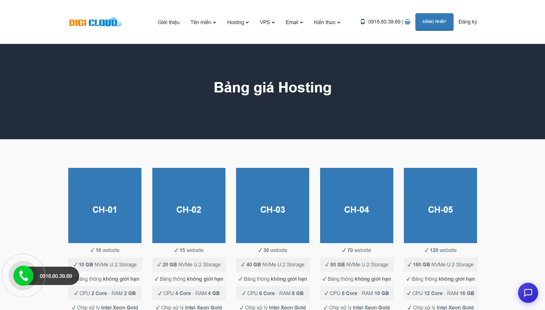
Task: Expand the Hosting menu
Action: coord(238,22)
